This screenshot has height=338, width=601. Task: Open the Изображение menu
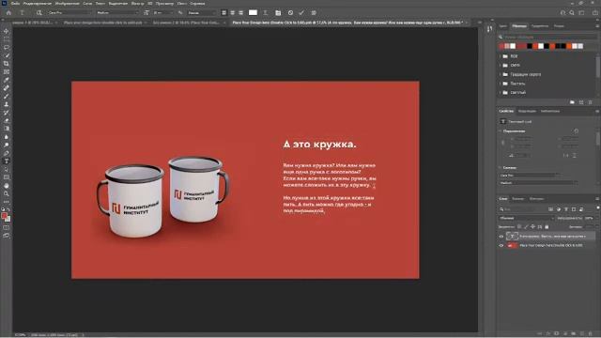(x=67, y=4)
